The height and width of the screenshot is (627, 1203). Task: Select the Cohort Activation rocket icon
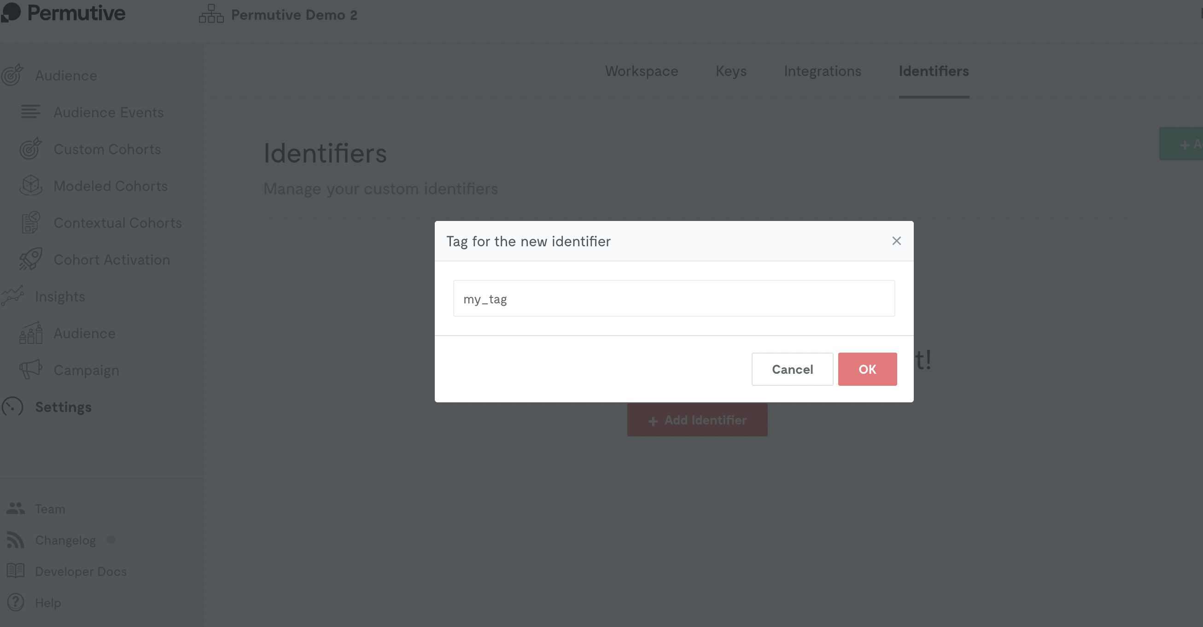31,259
